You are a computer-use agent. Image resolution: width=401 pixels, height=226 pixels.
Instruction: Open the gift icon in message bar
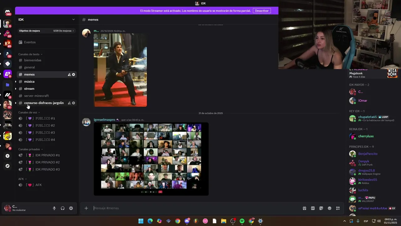click(x=305, y=208)
